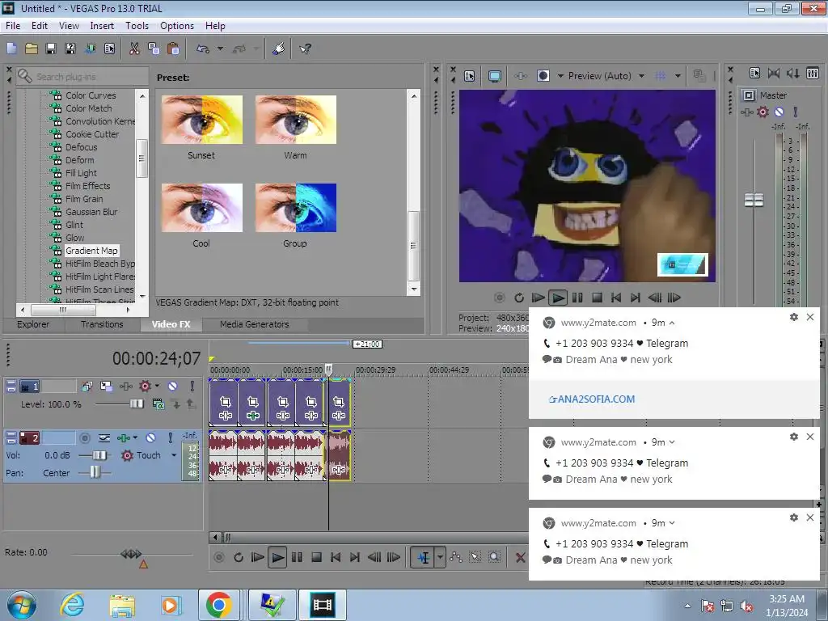Open Project Properties from main toolbar
The width and height of the screenshot is (828, 621).
point(109,49)
